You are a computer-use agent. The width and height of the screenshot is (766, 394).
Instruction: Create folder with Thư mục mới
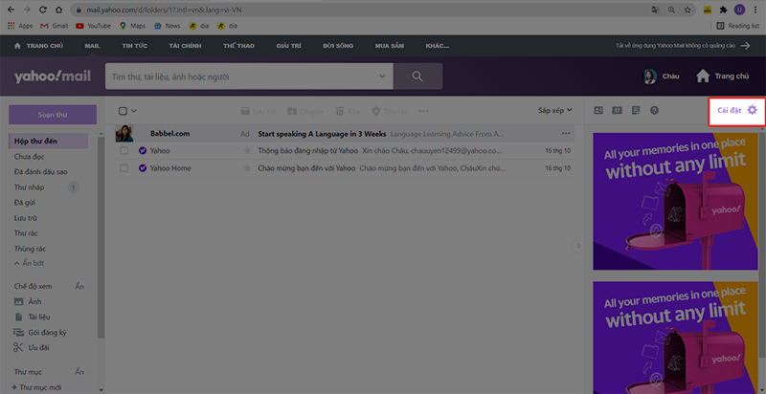pyautogui.click(x=36, y=387)
